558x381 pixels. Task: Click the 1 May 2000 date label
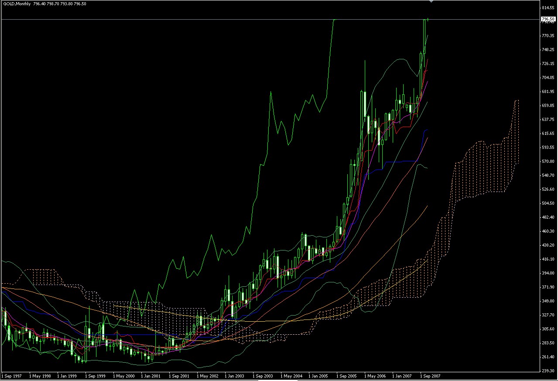(x=124, y=376)
